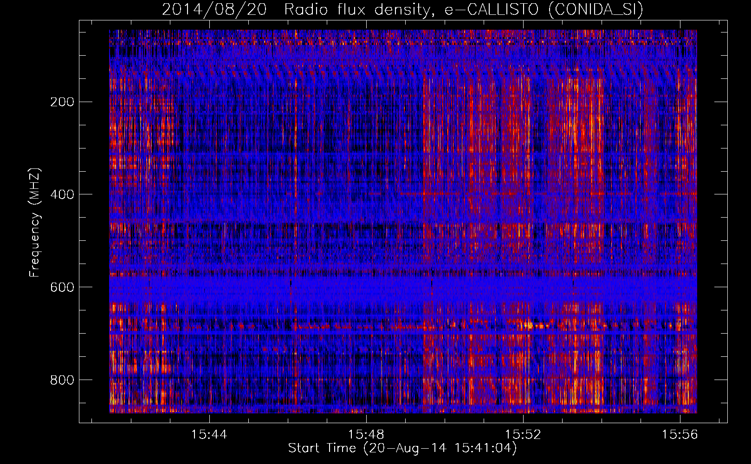
Task: Click the '15:48' time tick label
Action: pos(366,435)
